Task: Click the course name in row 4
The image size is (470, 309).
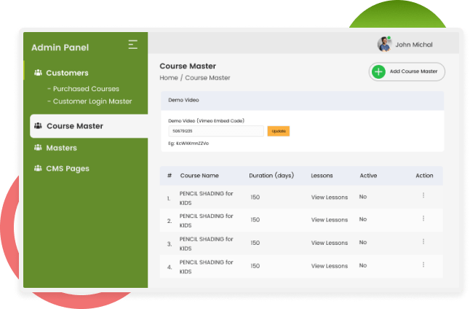Action: point(206,267)
